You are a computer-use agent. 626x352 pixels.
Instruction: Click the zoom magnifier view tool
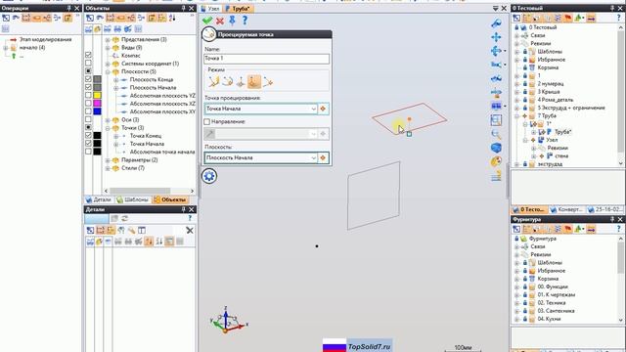pyautogui.click(x=496, y=134)
